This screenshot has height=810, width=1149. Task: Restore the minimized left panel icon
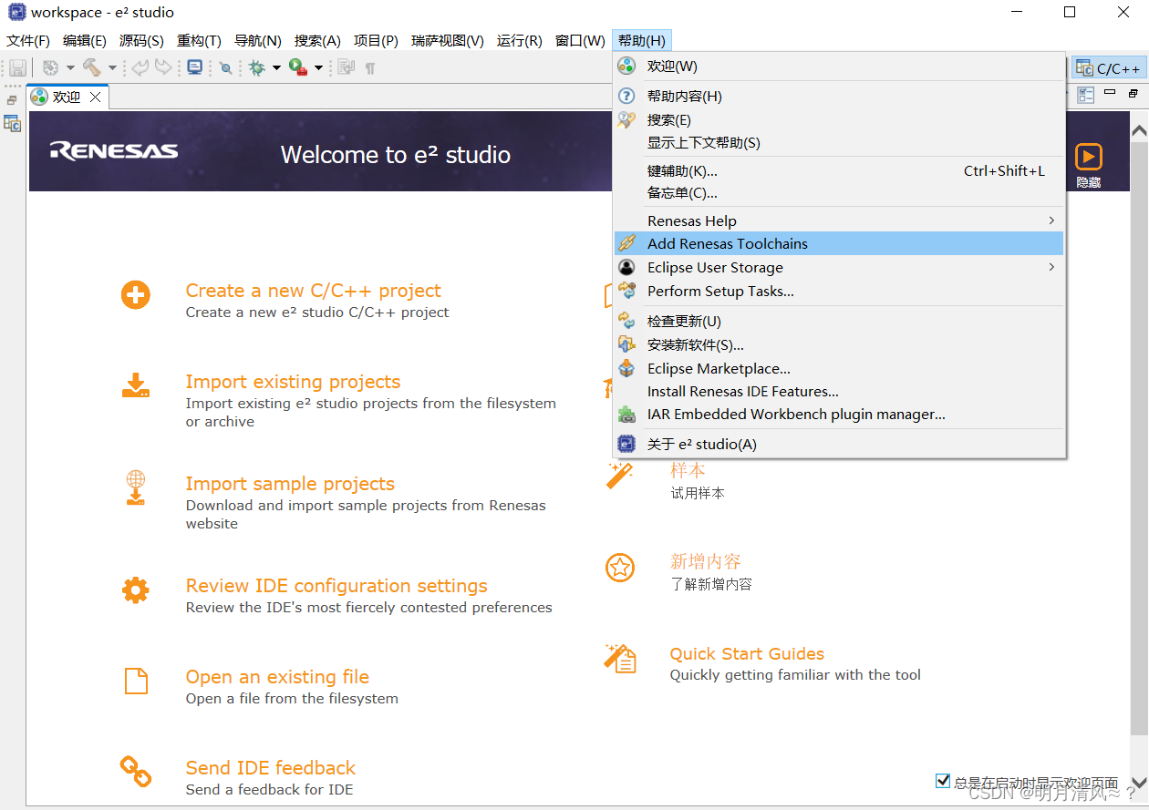coord(12,100)
